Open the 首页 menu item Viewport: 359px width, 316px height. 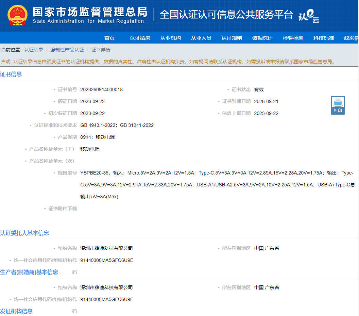[109, 38]
